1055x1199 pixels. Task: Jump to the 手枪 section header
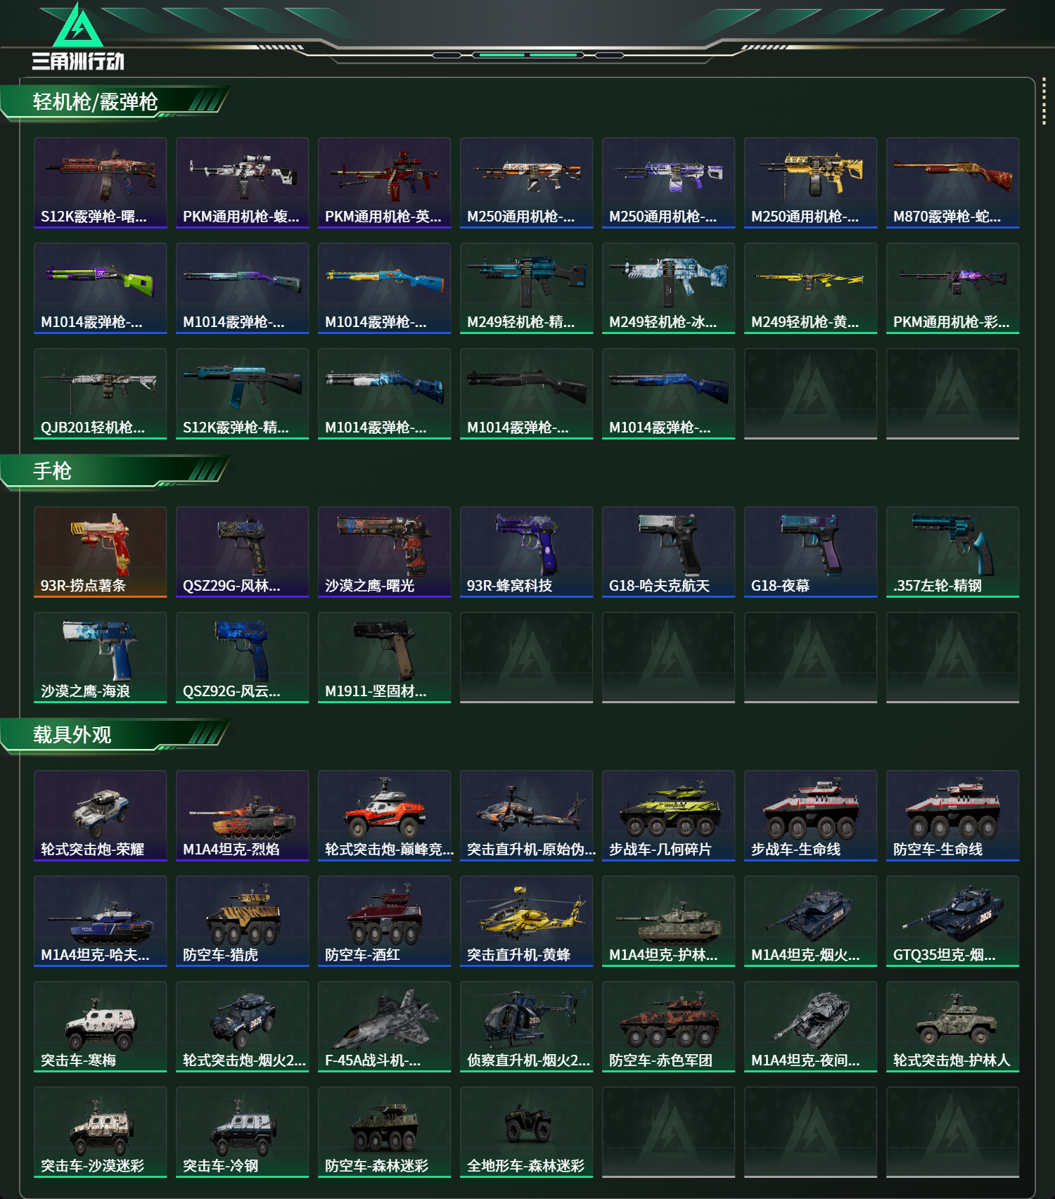pos(52,471)
